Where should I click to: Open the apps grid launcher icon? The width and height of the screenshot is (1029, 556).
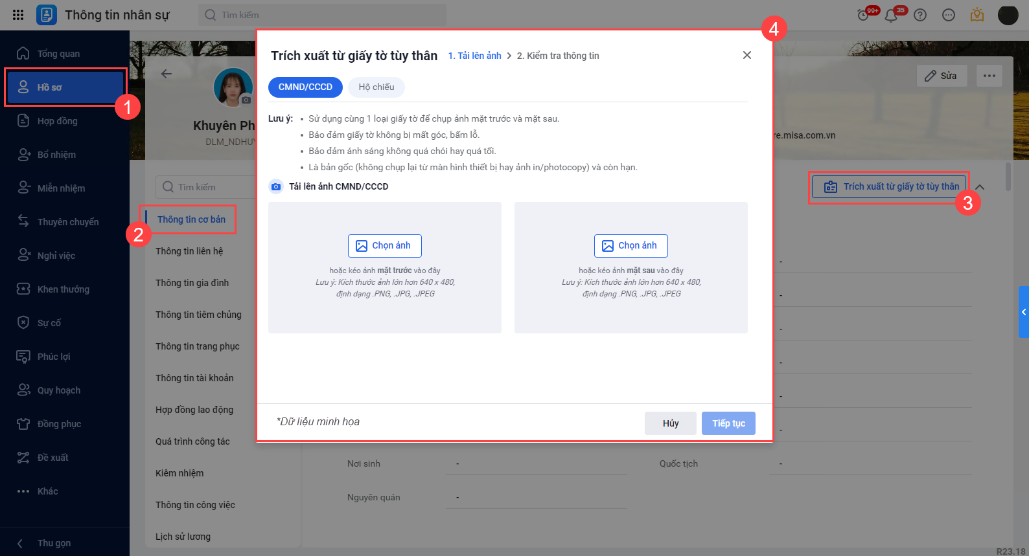click(18, 14)
